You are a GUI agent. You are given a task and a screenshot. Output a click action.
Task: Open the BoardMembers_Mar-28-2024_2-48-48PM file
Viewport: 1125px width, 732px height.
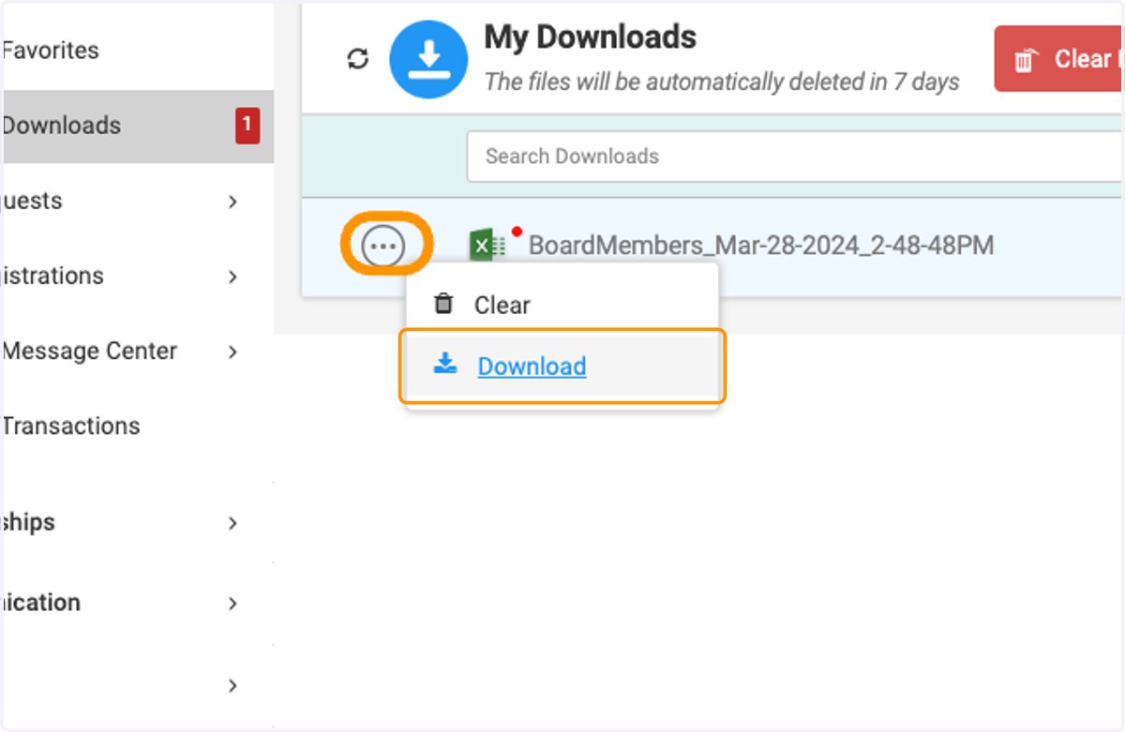click(761, 246)
